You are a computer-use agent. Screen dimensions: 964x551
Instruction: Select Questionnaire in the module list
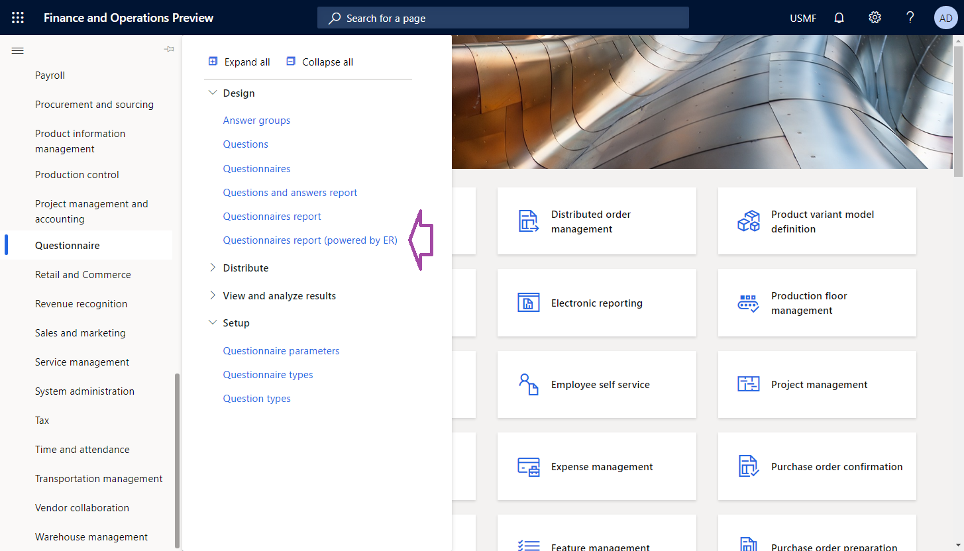66,245
